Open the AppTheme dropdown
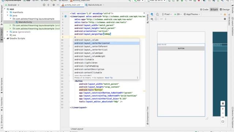 pos(192,14)
